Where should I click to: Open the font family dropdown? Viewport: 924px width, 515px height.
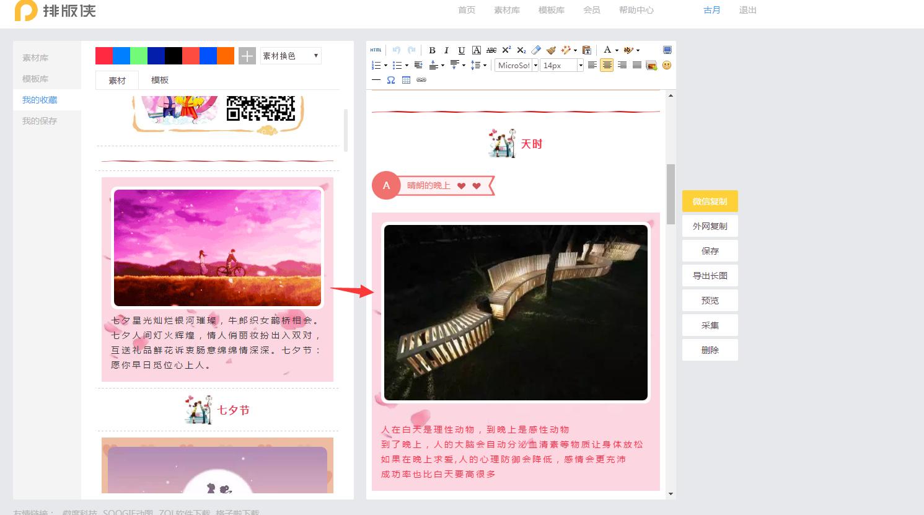(515, 65)
